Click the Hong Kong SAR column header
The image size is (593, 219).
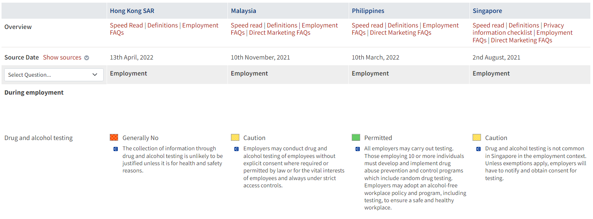[132, 11]
